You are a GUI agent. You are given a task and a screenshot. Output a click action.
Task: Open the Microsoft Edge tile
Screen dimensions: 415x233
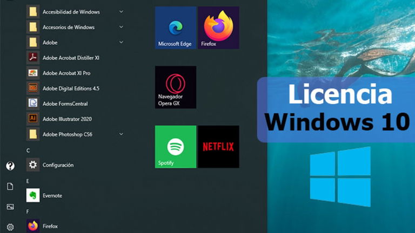coord(176,28)
